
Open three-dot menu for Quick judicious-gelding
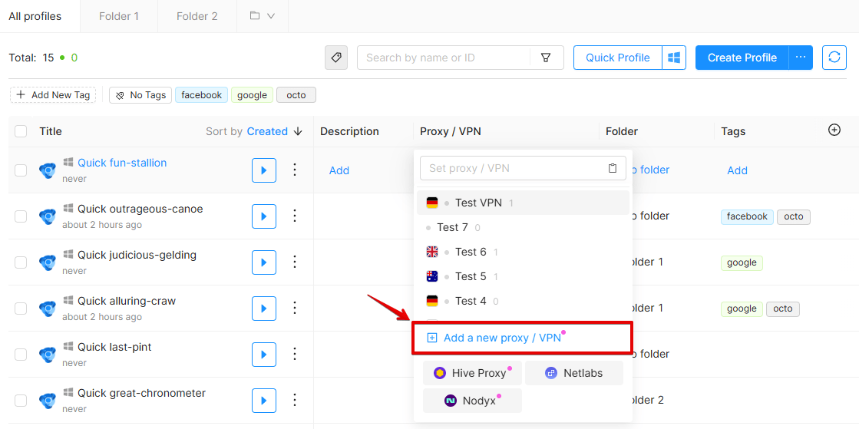click(295, 262)
